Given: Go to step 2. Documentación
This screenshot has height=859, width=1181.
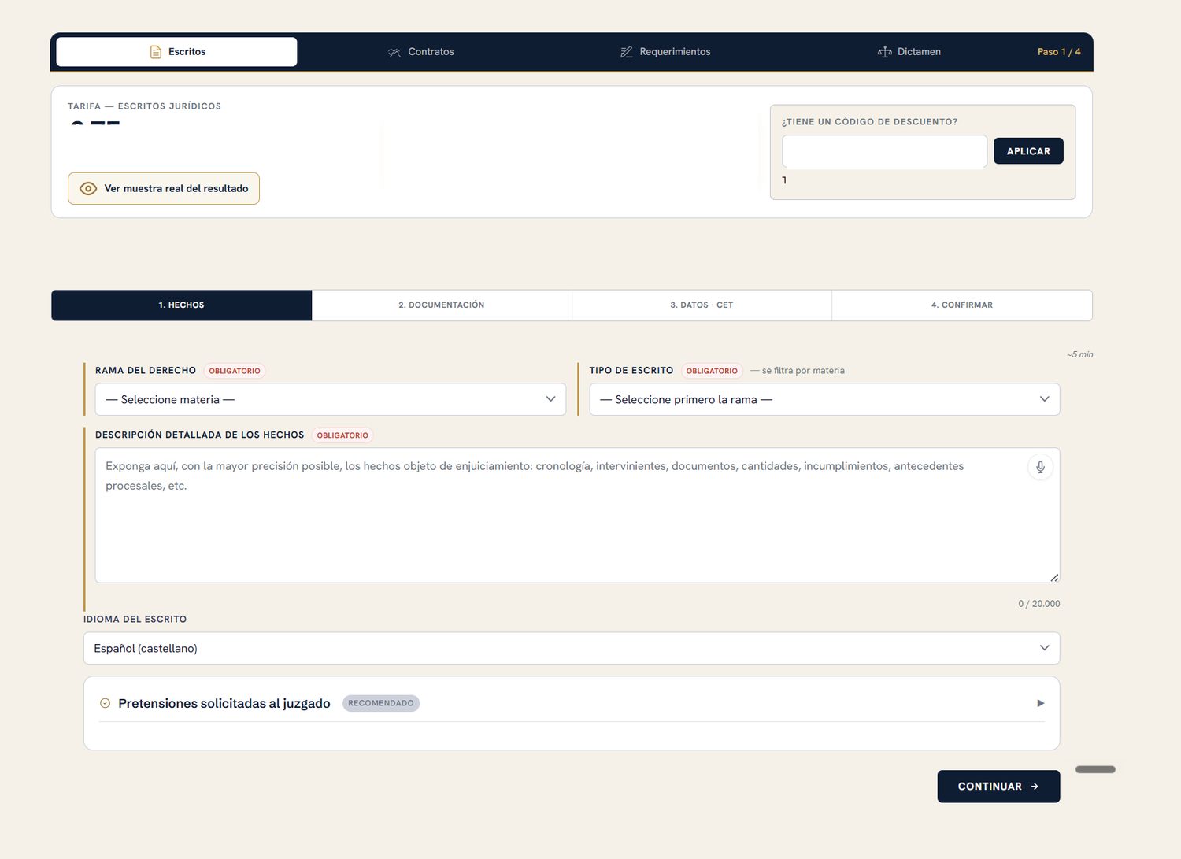Looking at the screenshot, I should (x=442, y=305).
